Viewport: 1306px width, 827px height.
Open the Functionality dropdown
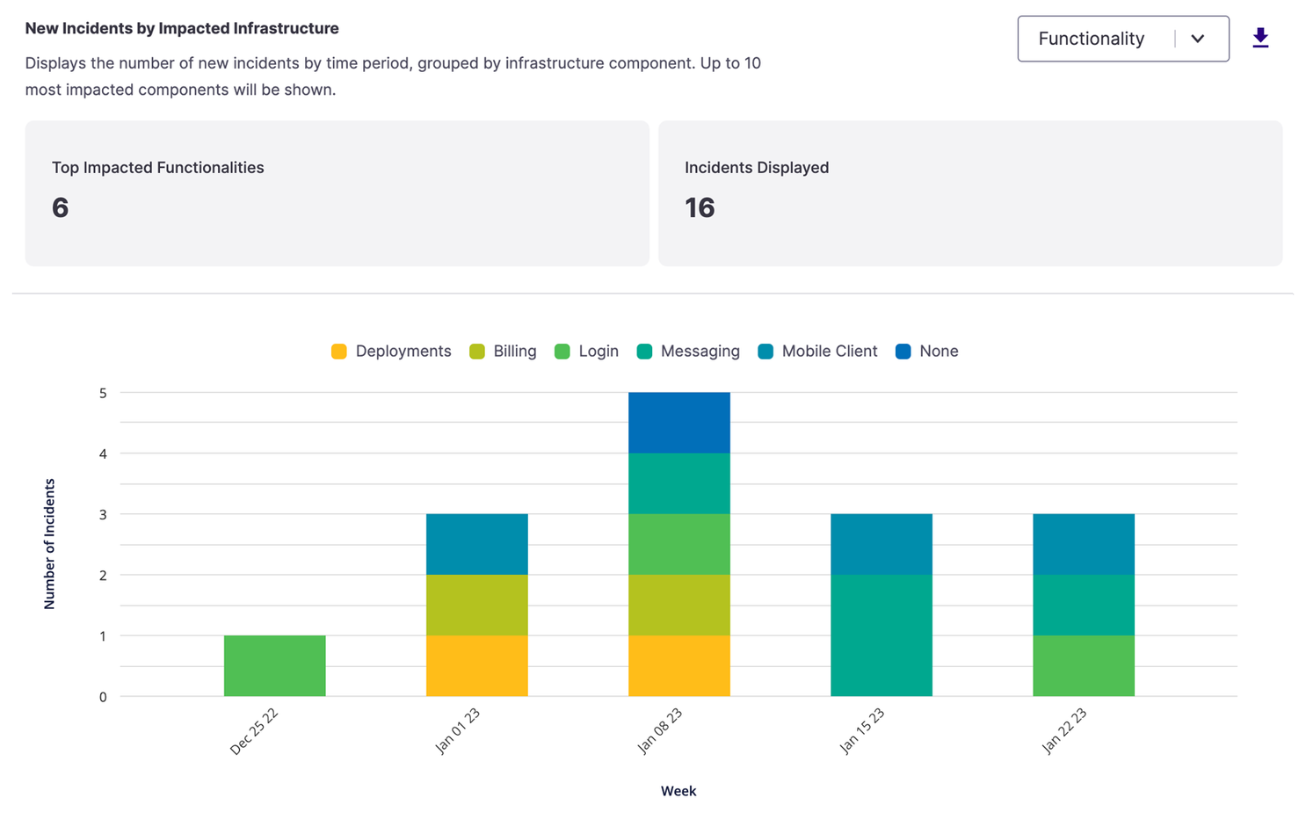click(x=1123, y=39)
